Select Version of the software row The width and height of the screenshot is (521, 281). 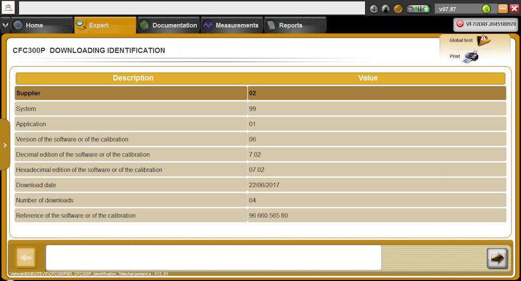pos(260,139)
